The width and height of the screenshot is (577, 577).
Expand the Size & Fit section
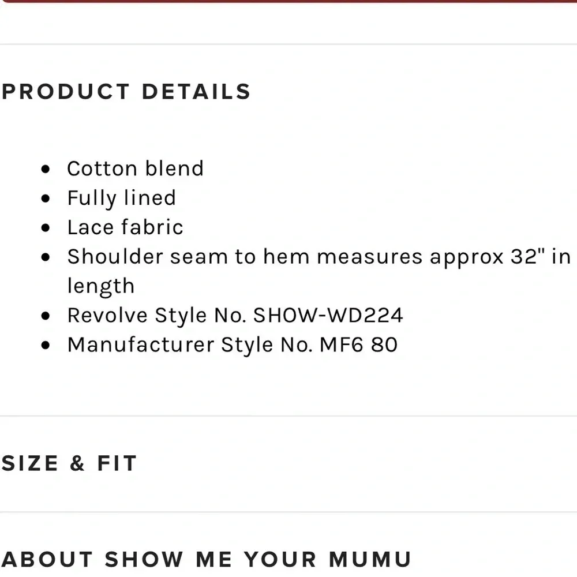point(69,463)
